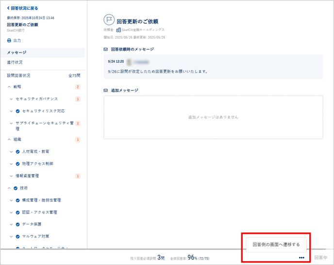Click the sender avatar in the 9/24 message
This screenshot has height=265, width=334.
[129, 62]
